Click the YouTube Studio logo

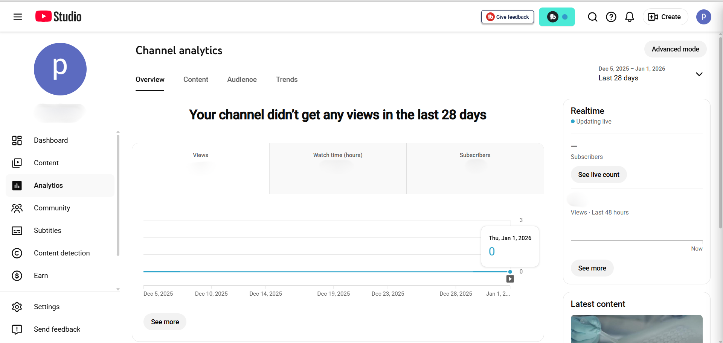tap(58, 17)
